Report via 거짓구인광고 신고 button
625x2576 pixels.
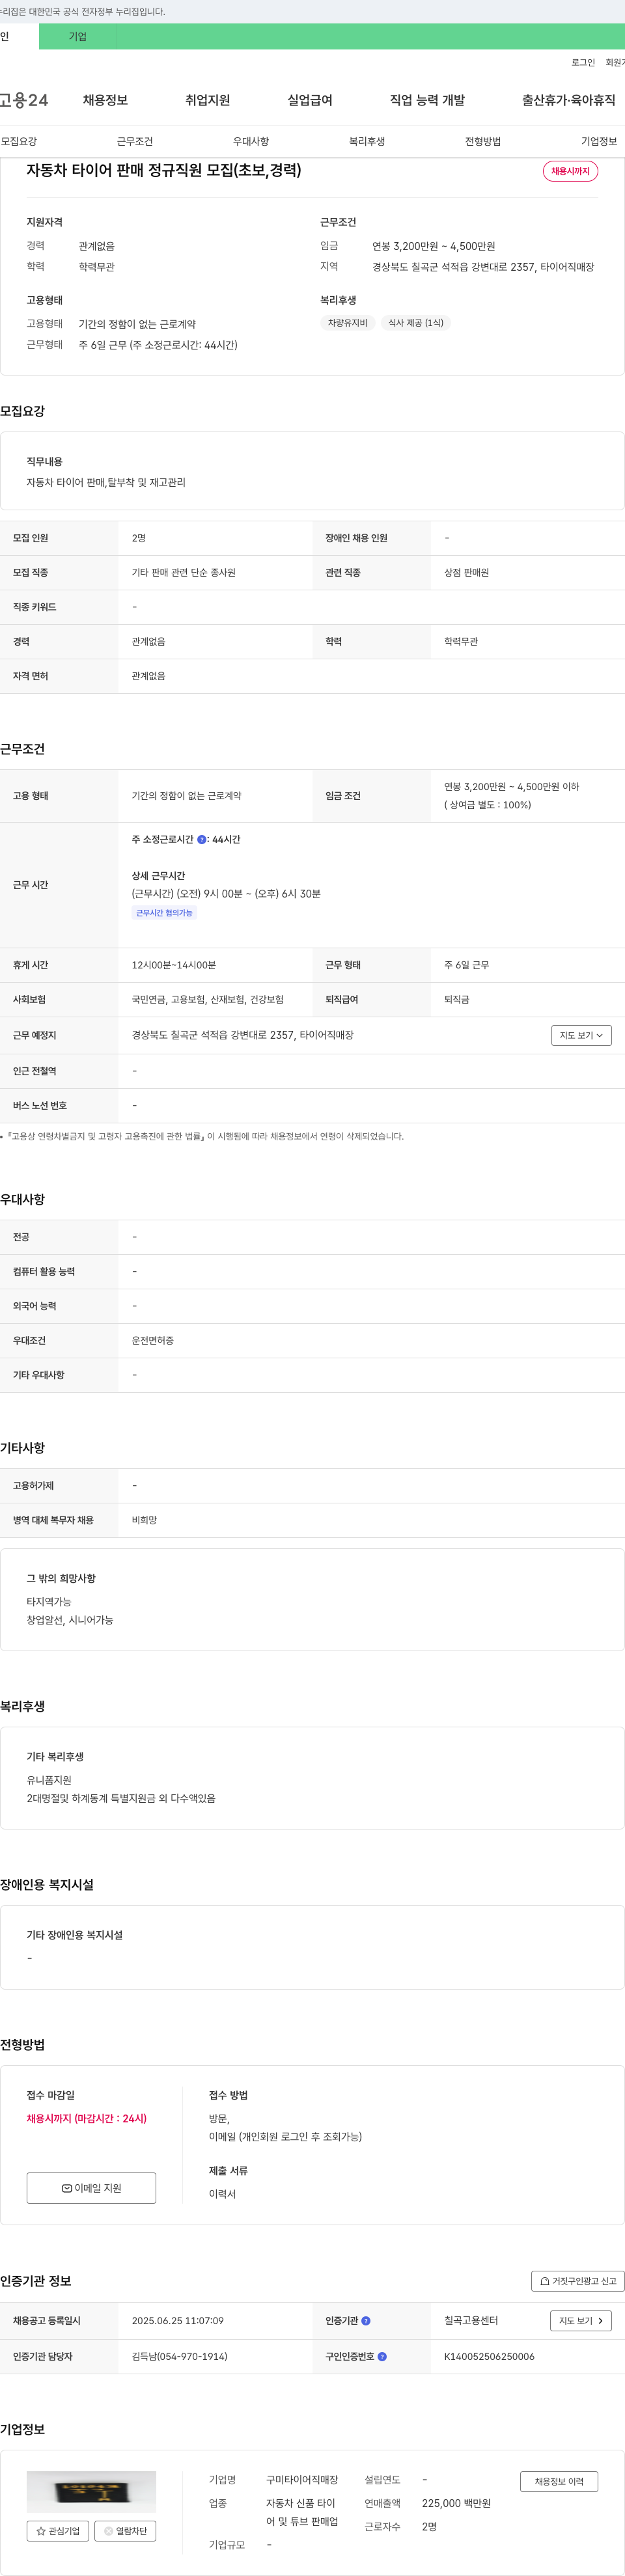point(577,2281)
